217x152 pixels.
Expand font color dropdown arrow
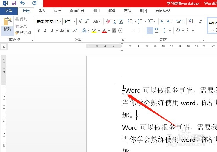(x=109, y=31)
